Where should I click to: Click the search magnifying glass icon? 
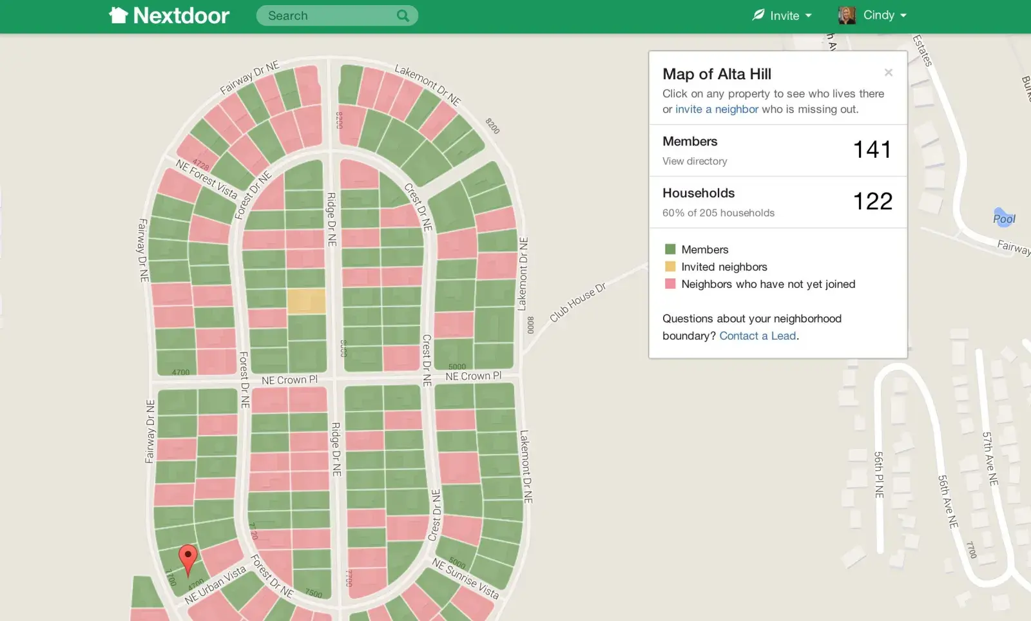[x=403, y=15]
